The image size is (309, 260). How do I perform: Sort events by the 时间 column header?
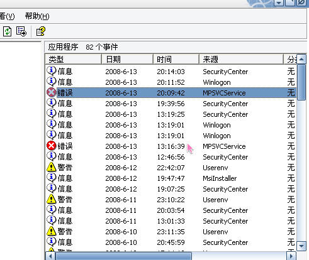coord(176,59)
